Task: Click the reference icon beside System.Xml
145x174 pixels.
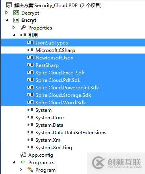Action: (x=30, y=140)
